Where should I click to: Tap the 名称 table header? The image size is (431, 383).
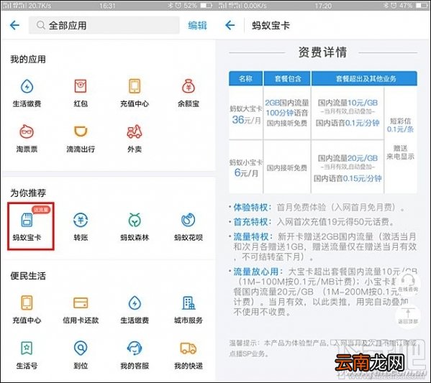point(246,79)
